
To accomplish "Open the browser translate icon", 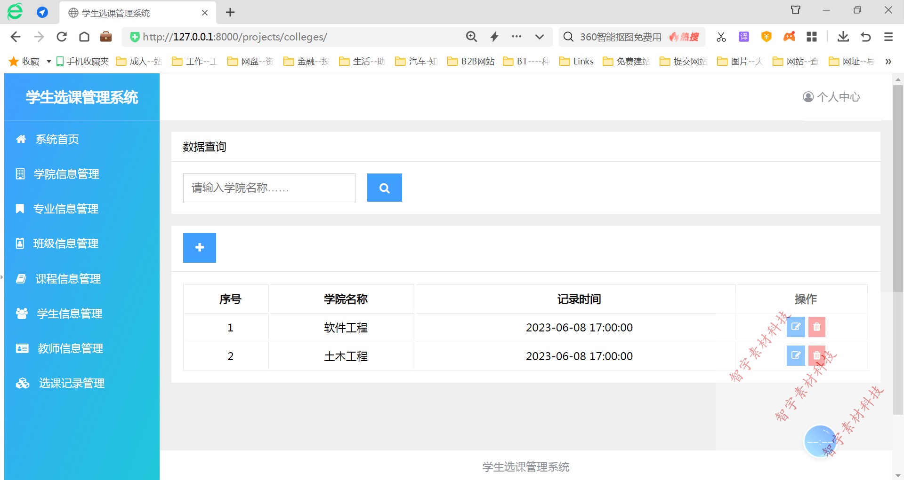I will (x=743, y=37).
